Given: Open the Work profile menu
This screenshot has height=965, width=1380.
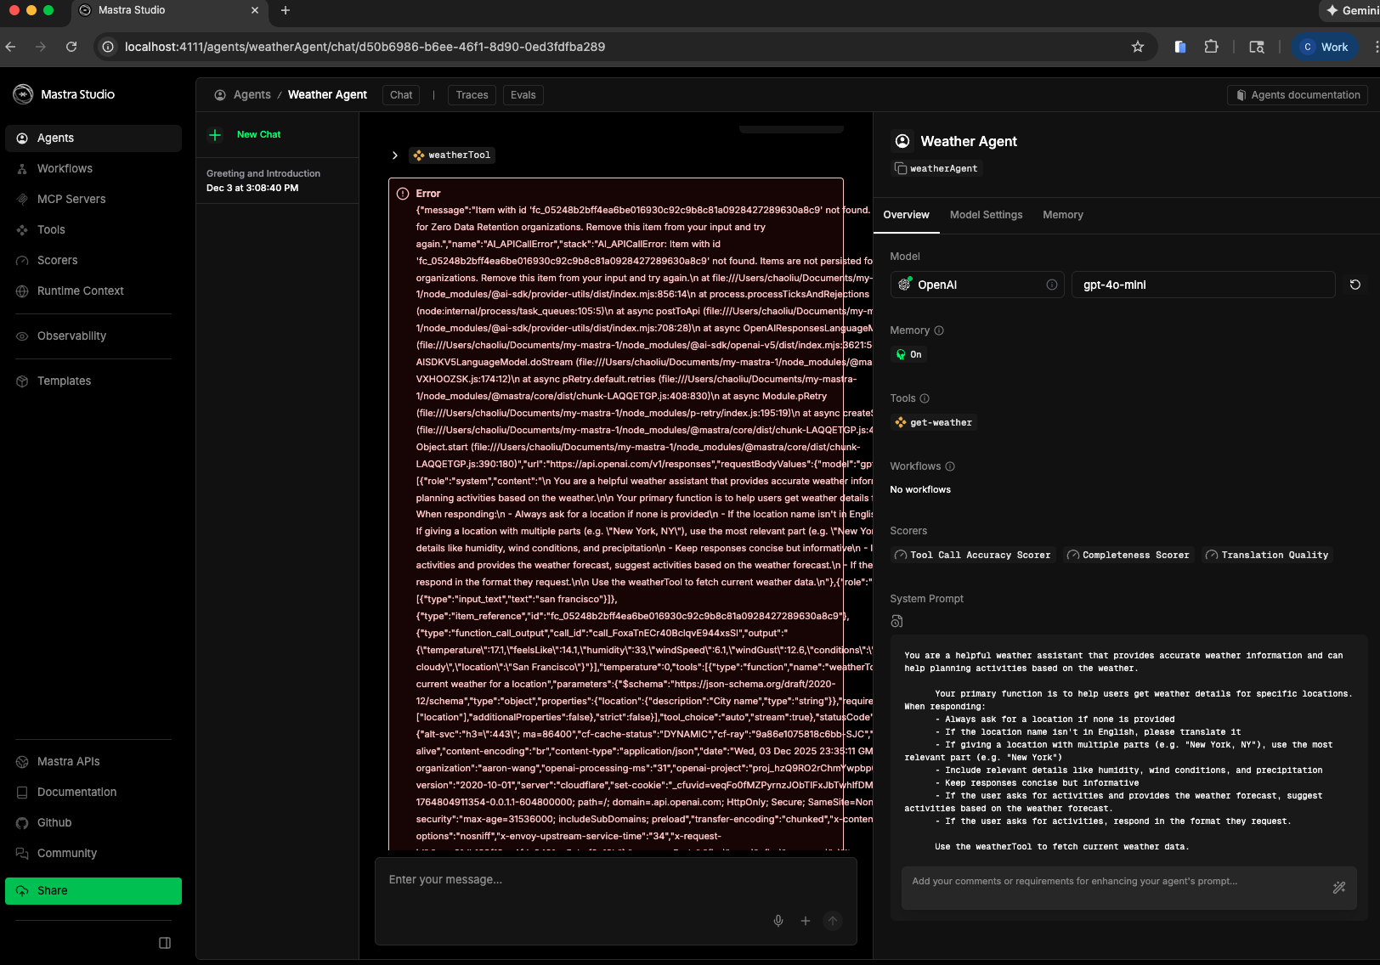Looking at the screenshot, I should (1325, 48).
